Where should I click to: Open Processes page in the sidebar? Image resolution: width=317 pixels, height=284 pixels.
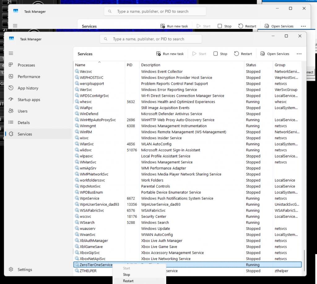26,65
